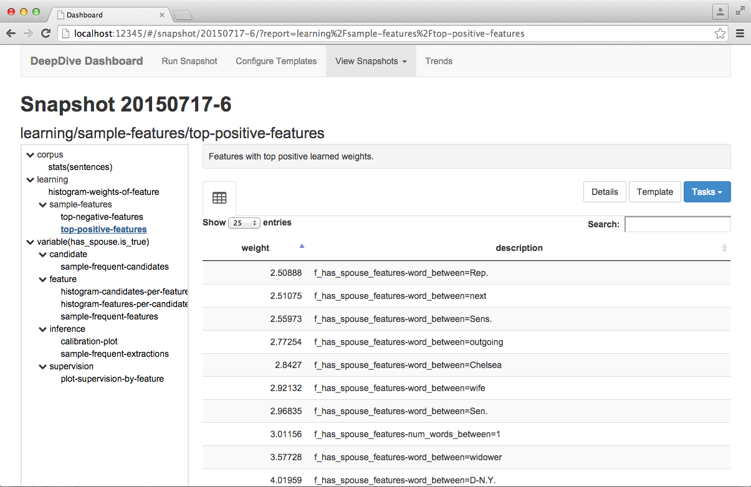Open the Tasks dropdown menu
Screen dimensions: 751x487
(707, 192)
